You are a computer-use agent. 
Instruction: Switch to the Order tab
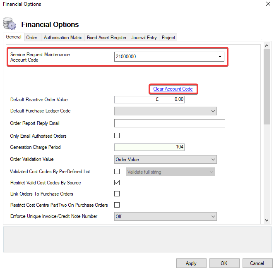tap(32, 38)
